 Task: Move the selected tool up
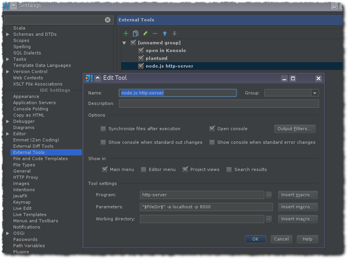[165, 33]
